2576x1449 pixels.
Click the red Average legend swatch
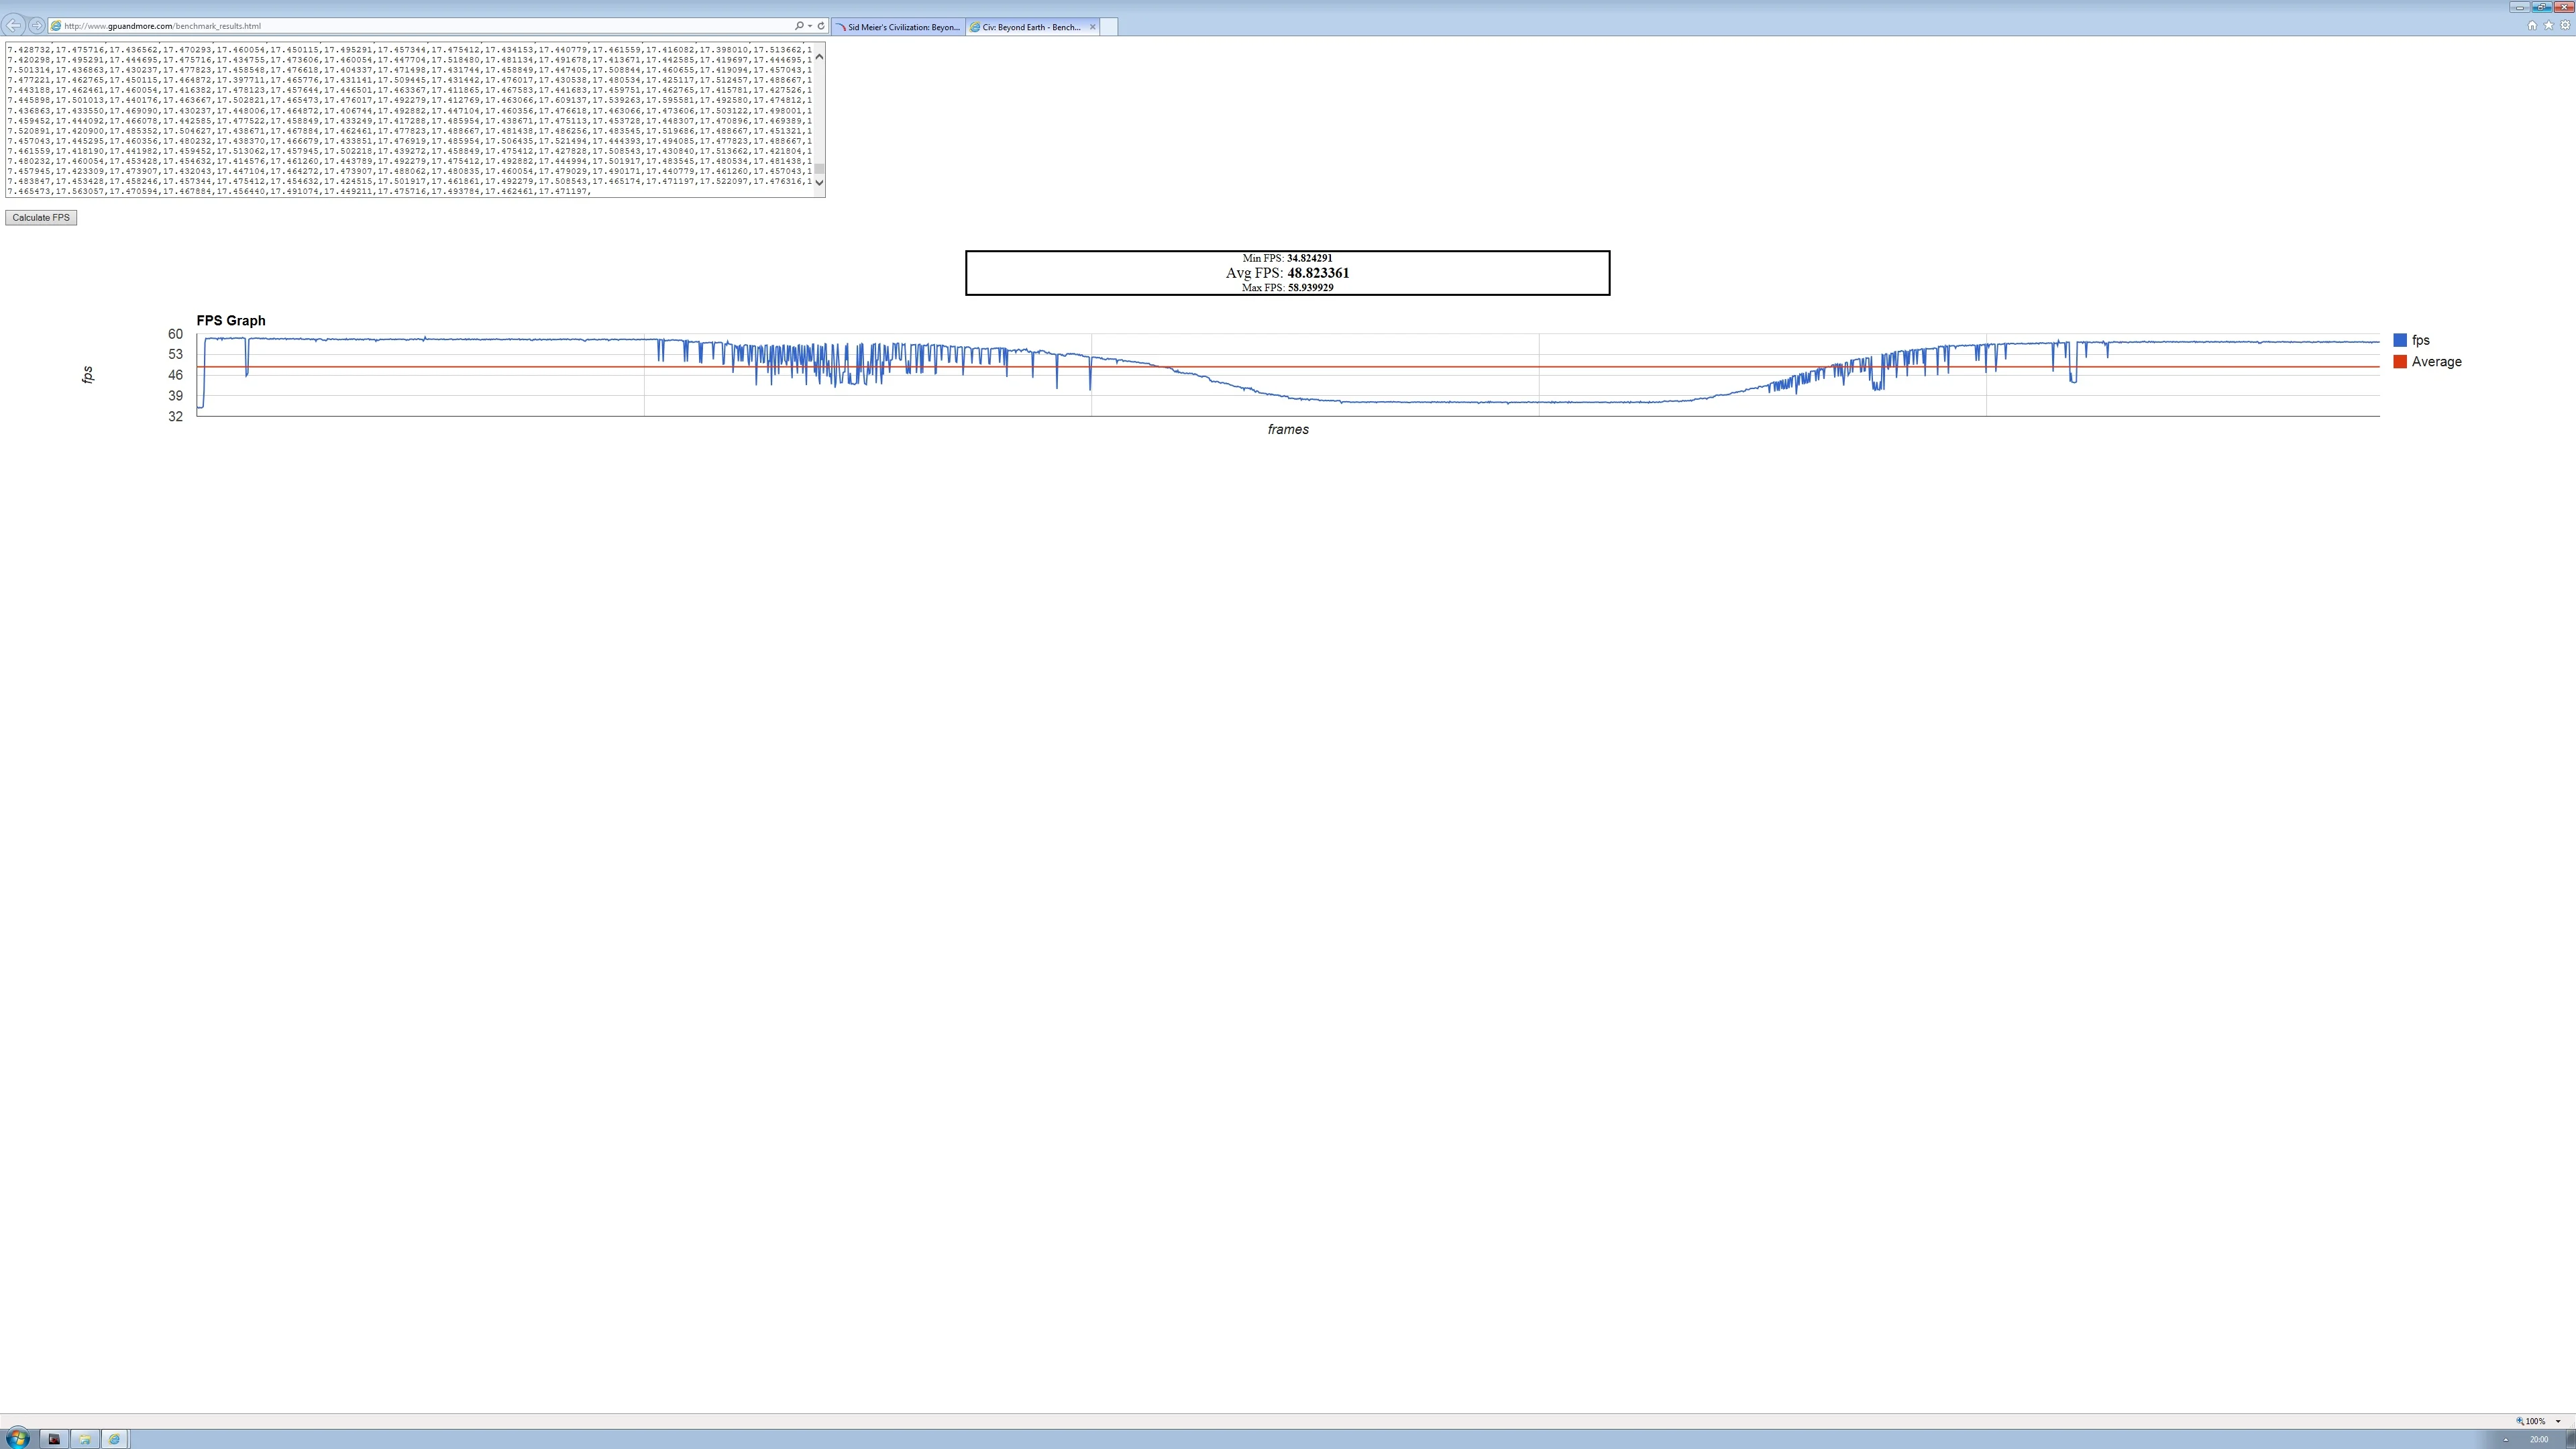pos(2400,362)
